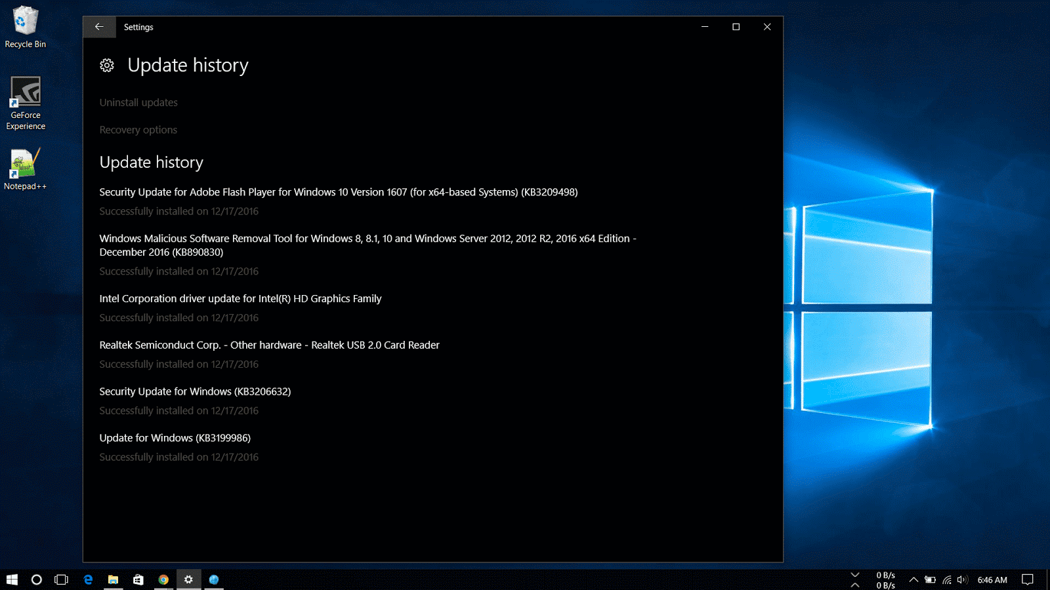Image resolution: width=1050 pixels, height=590 pixels.
Task: Open the Recycle Bin desktop icon
Action: (x=25, y=28)
